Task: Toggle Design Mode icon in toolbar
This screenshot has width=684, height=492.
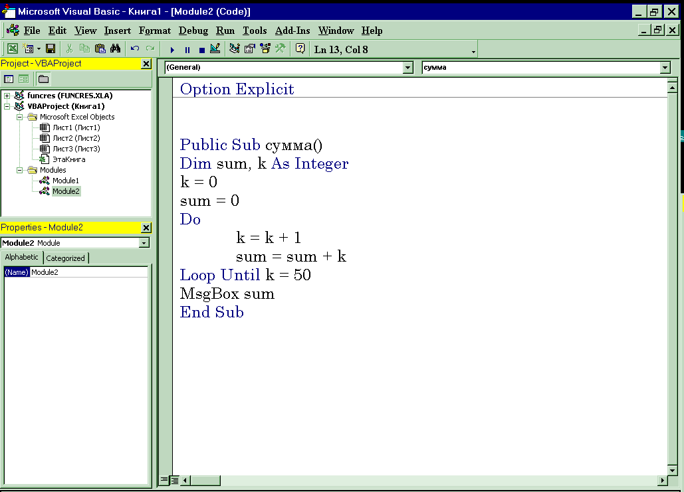Action: tap(215, 49)
